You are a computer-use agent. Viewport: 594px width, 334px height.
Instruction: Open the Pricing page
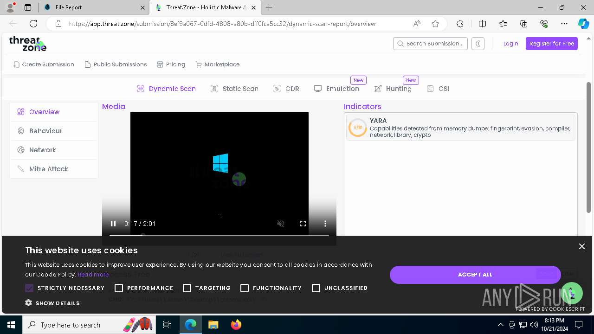click(171, 64)
